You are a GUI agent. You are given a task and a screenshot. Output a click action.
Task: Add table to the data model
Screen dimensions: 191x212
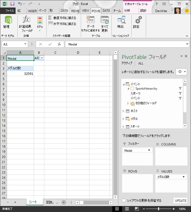90,24
